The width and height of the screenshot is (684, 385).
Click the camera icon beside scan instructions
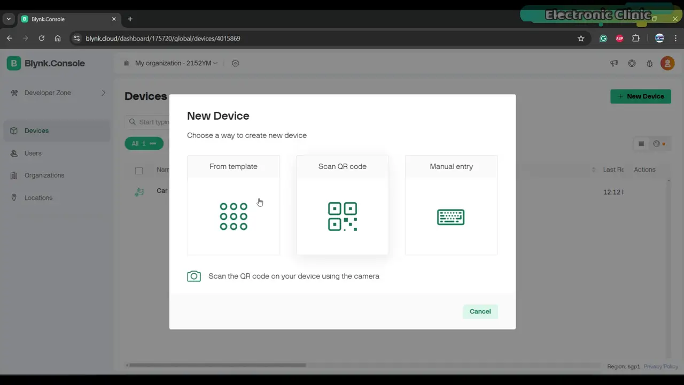(194, 276)
